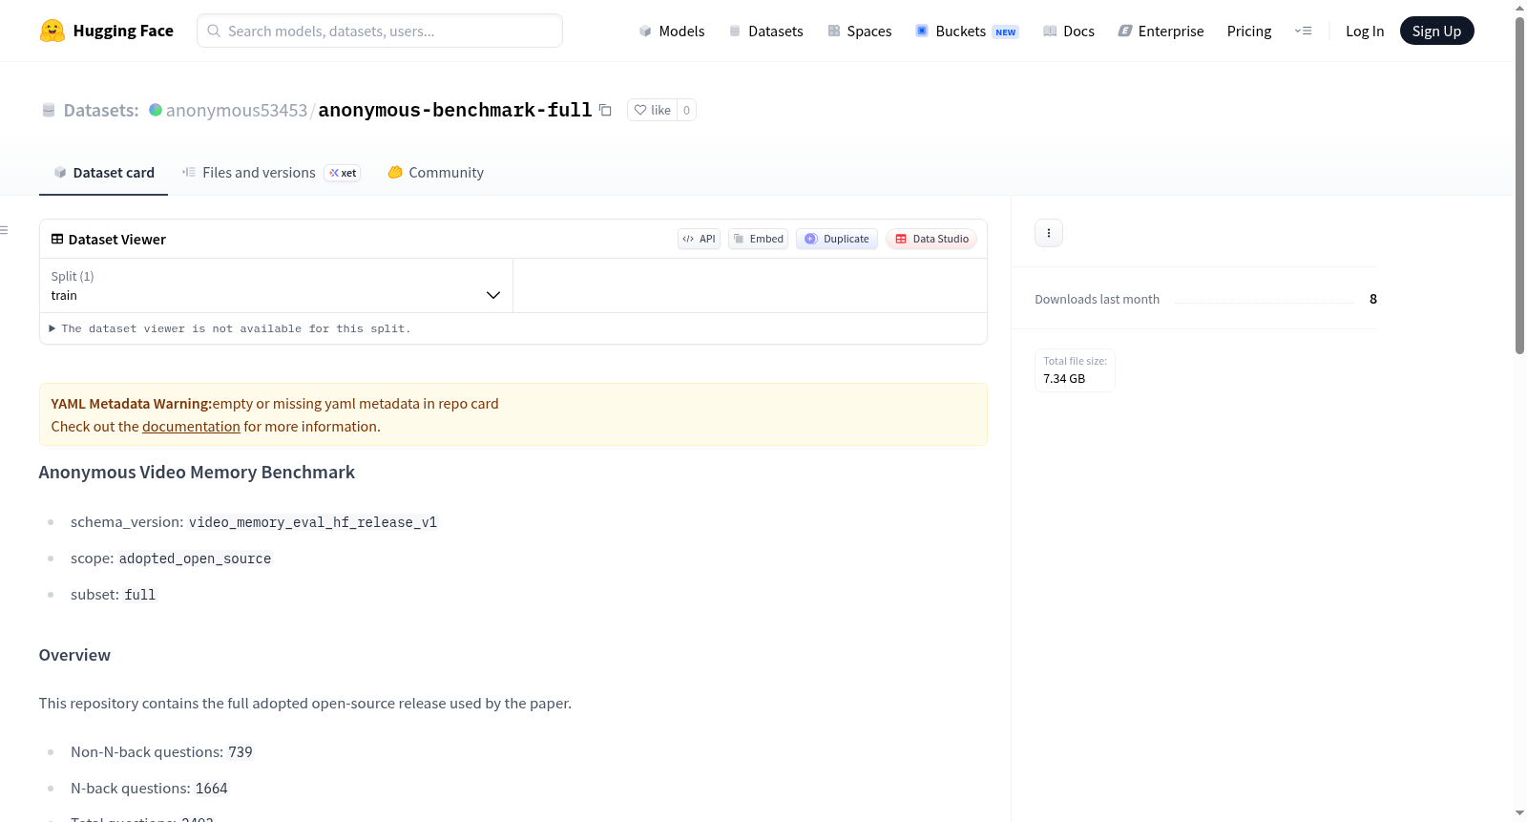Screen dimensions: 1527x822
Task: Click the like count showing 0
Action: pyautogui.click(x=686, y=110)
